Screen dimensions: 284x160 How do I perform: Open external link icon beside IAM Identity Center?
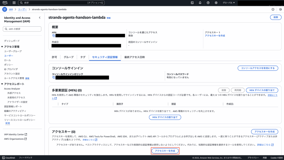pyautogui.click(x=26, y=134)
